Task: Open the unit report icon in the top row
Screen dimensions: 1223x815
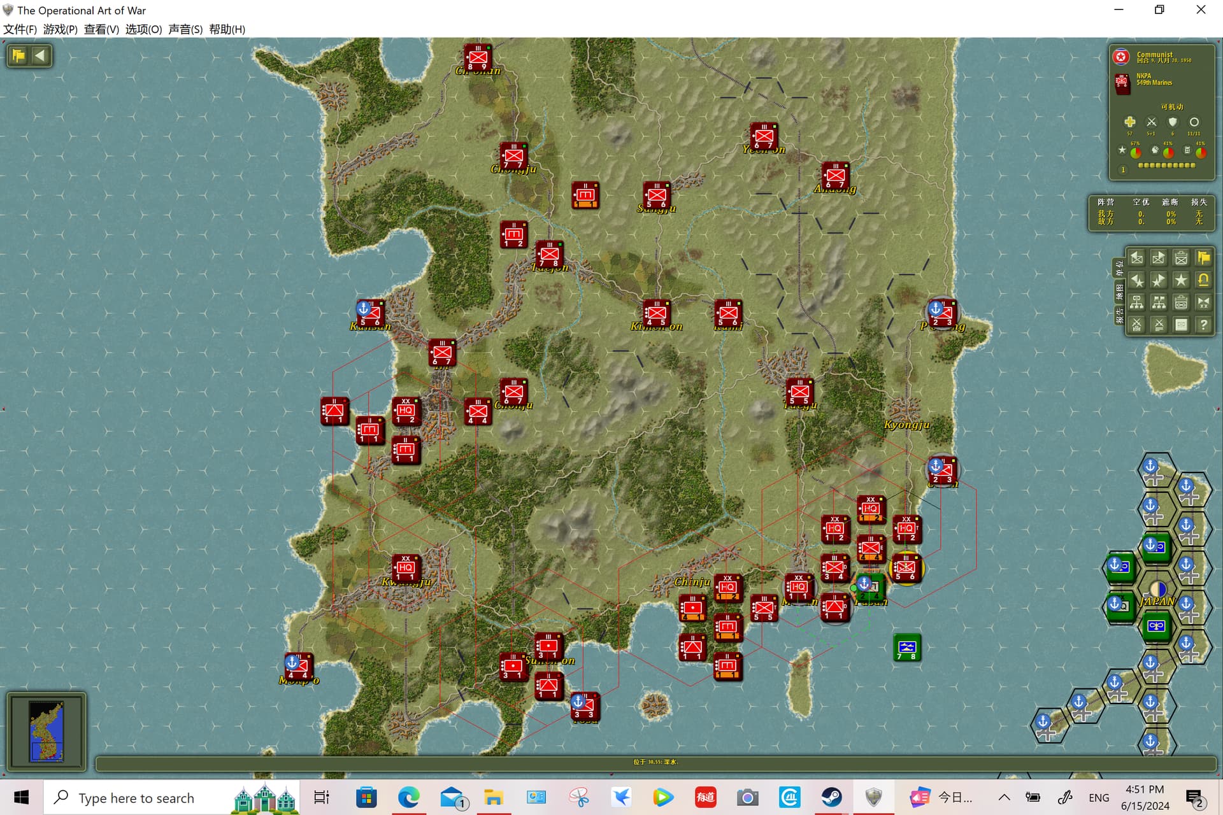Action: [x=1181, y=258]
